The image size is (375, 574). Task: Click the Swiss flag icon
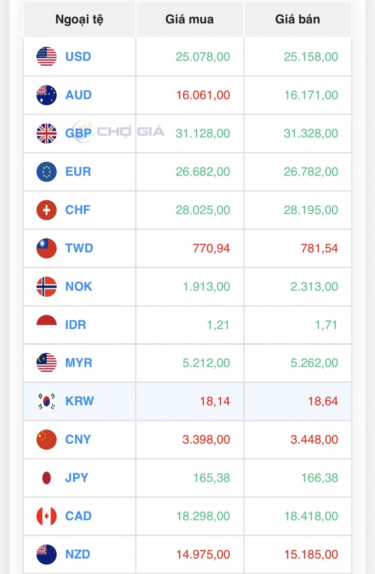tap(46, 210)
